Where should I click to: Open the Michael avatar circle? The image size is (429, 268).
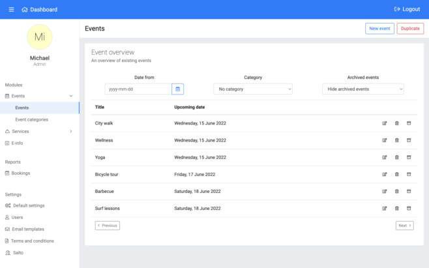point(40,37)
